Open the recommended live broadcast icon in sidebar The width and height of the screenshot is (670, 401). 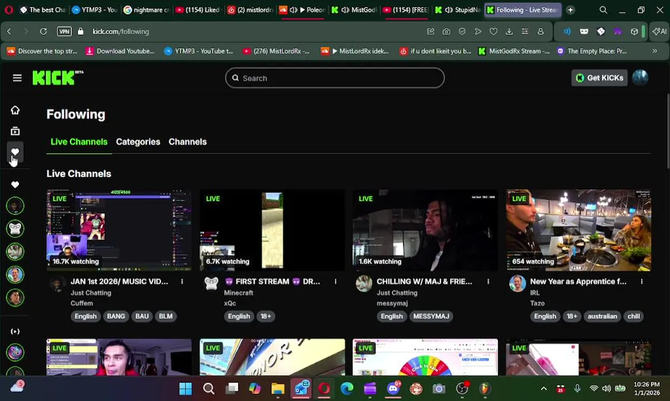[15, 331]
